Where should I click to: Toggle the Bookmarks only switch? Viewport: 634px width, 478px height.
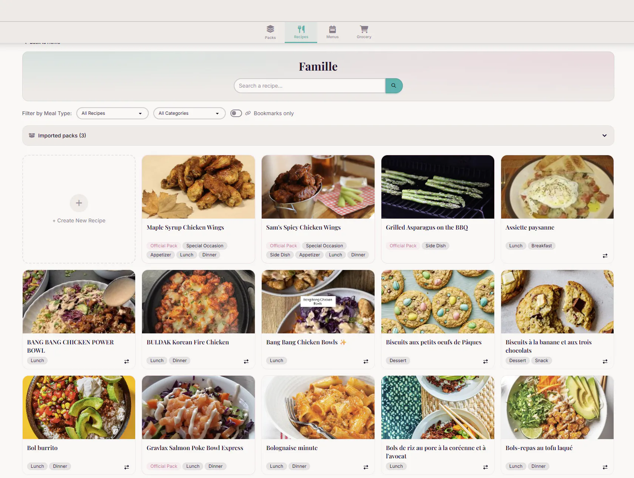(x=236, y=113)
